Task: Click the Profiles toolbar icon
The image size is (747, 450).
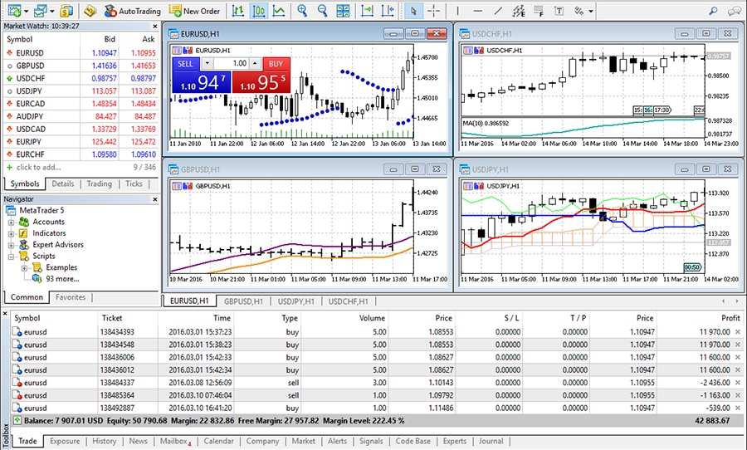Action: pyautogui.click(x=41, y=11)
